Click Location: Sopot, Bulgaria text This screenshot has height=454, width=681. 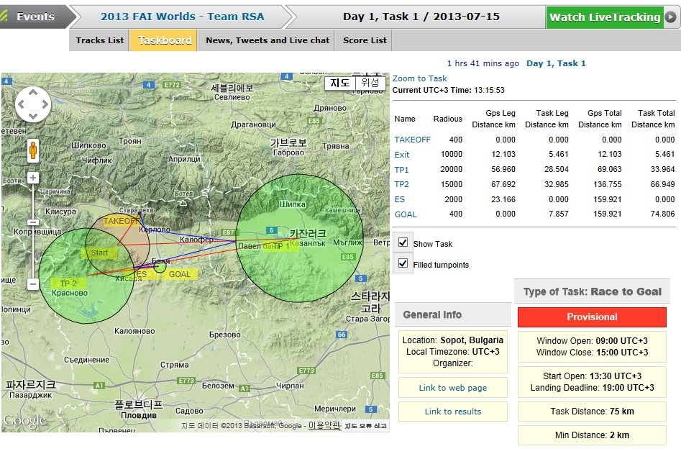coord(452,340)
